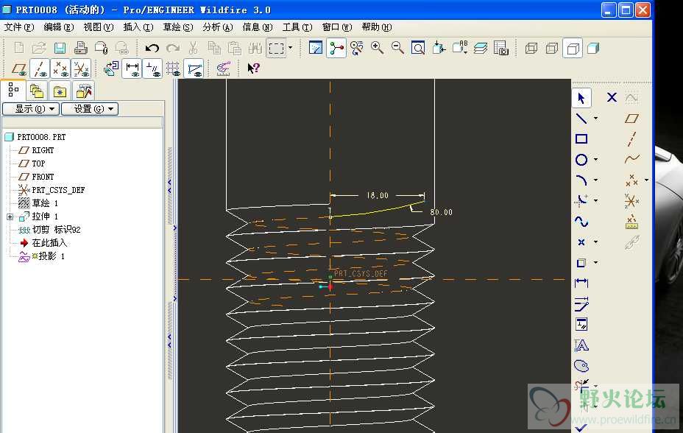This screenshot has height=433, width=683.
Task: Open the layers icon in the top toolbar
Action: point(481,48)
